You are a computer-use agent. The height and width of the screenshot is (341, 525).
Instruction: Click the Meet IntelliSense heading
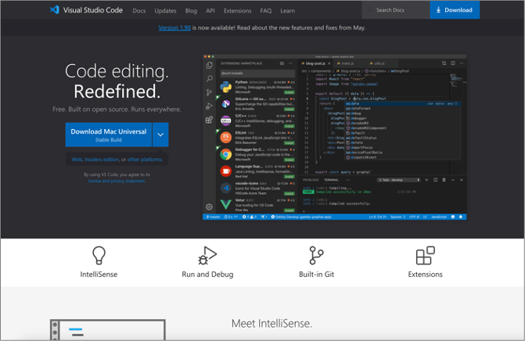pos(271,323)
